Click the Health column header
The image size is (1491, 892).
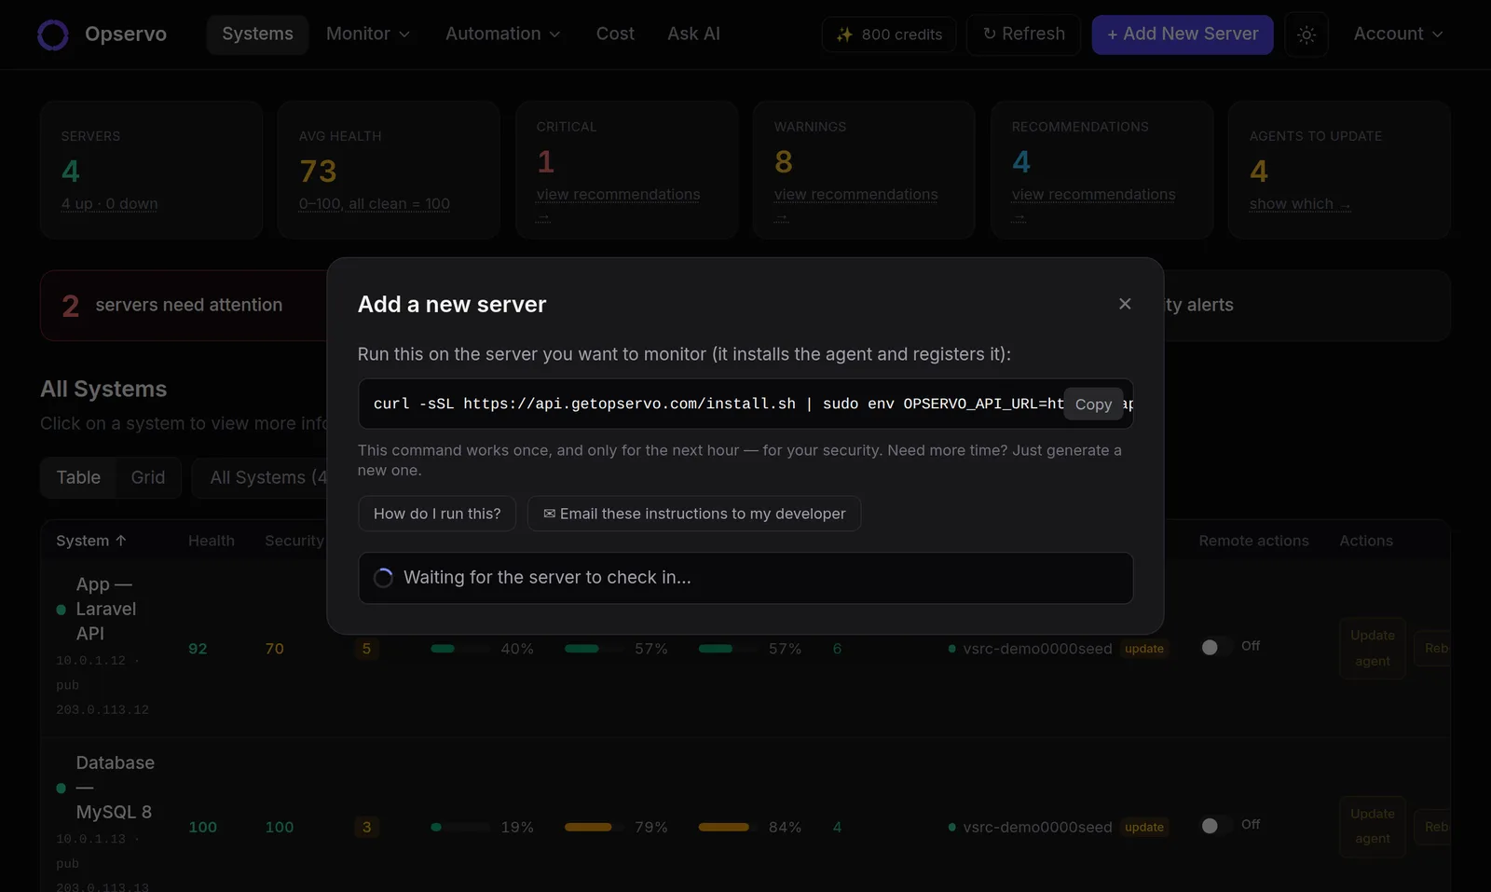[x=212, y=541]
